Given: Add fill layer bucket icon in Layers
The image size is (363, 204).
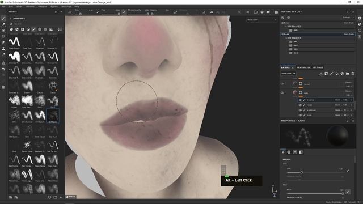Looking at the screenshot, I should (337, 74).
